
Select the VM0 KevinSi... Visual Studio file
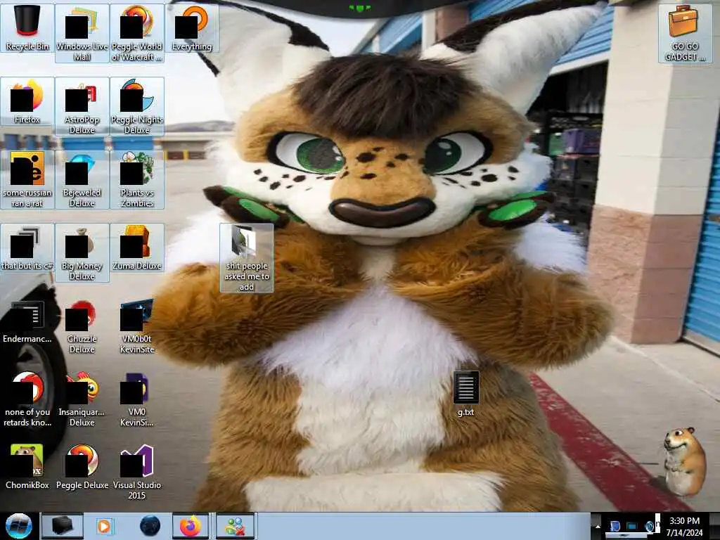coord(137,399)
